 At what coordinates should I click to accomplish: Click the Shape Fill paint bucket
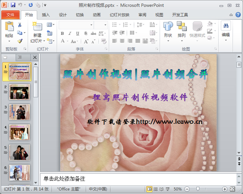pyautogui.click(x=210, y=24)
